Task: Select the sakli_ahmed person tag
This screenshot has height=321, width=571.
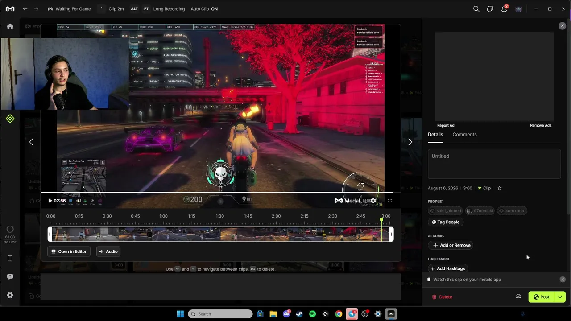Action: tap(445, 211)
